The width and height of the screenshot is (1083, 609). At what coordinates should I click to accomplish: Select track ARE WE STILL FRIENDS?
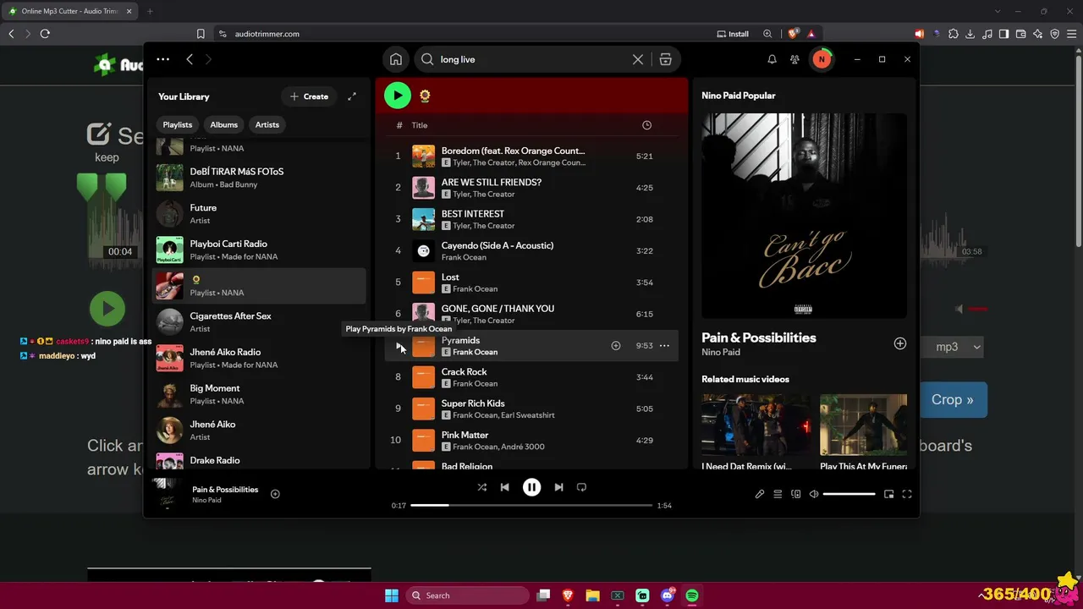(x=531, y=188)
